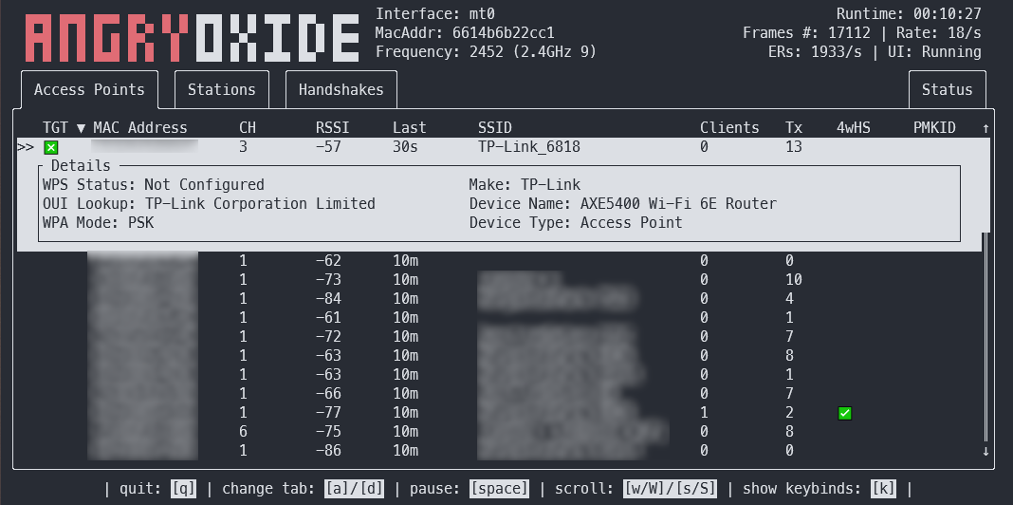Click the RSSI column header
The image size is (1013, 505).
coord(332,128)
